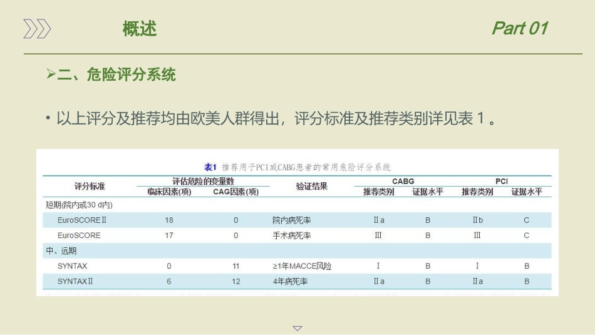Select 证据水平 under the PCI header
595x335 pixels.
click(x=526, y=192)
